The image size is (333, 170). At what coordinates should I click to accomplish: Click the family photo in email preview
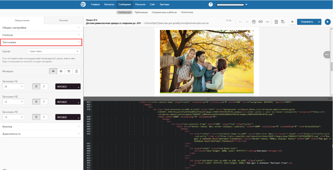206,62
